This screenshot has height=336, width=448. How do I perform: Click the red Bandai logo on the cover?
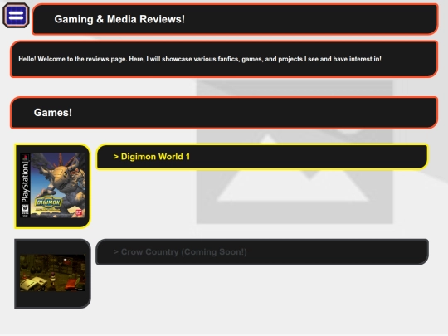(79, 212)
